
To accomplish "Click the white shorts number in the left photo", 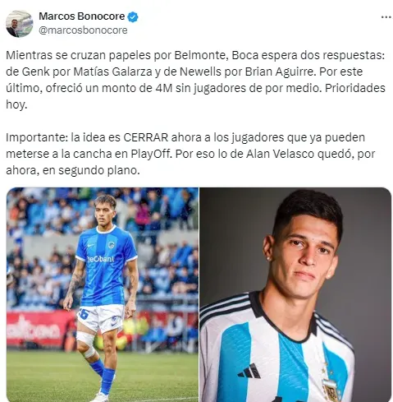I will tap(84, 314).
